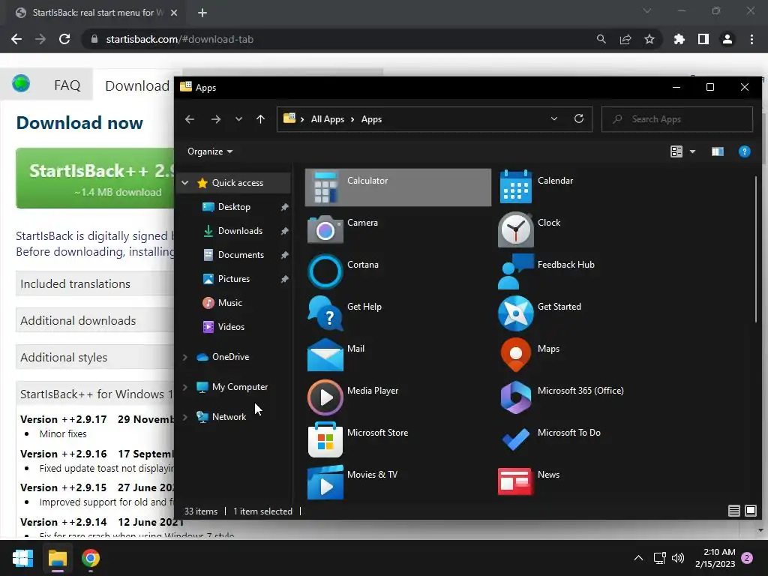Click the Search Apps input field

pyautogui.click(x=677, y=119)
